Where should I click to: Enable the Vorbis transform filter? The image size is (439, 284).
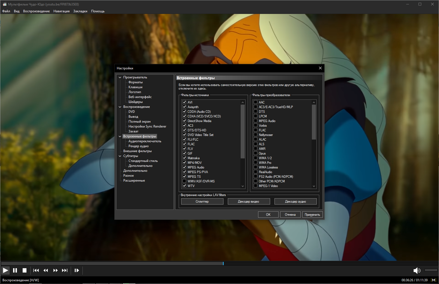[x=256, y=125]
